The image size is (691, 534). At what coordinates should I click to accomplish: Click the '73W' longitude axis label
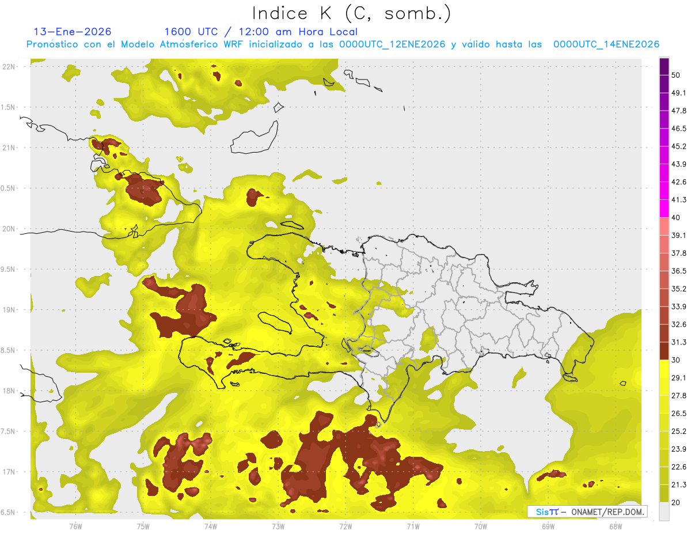278,526
